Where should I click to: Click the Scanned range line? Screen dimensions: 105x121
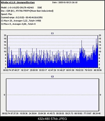(22, 17)
